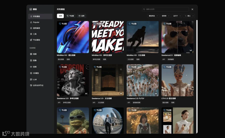The height and width of the screenshot is (138, 225).
Task: Expand the 模型筛选 dropdown
Action: click(153, 16)
